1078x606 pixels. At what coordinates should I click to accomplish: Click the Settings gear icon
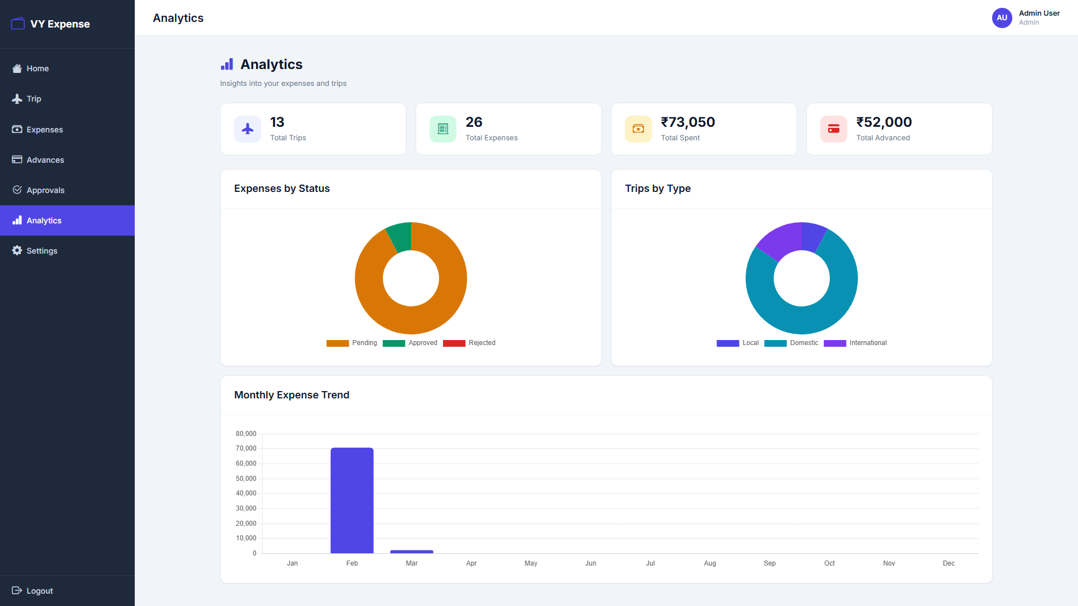(17, 251)
